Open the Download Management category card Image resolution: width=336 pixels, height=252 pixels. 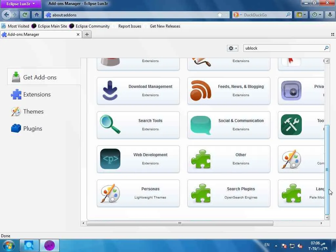pos(138,91)
